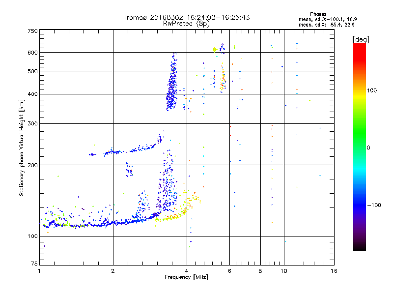
Task: Click the x-axis tick label '2'
Action: point(113,271)
